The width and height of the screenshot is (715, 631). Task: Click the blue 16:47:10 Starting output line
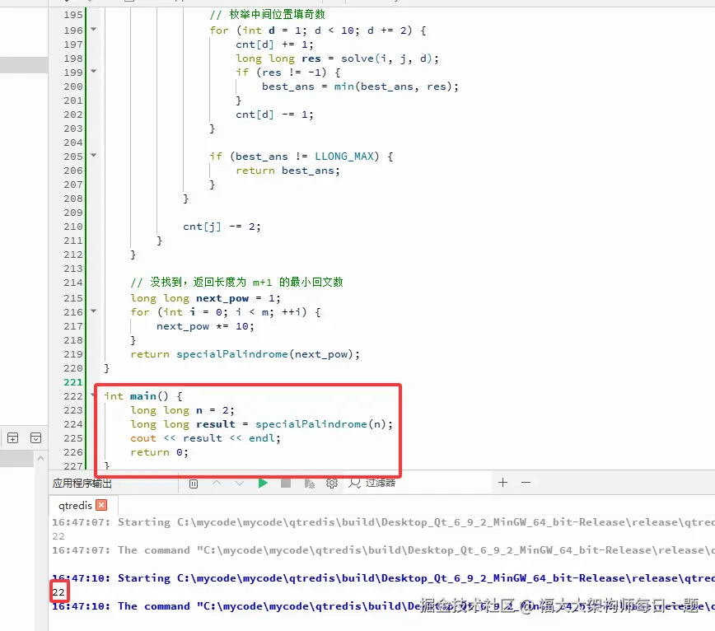383,578
